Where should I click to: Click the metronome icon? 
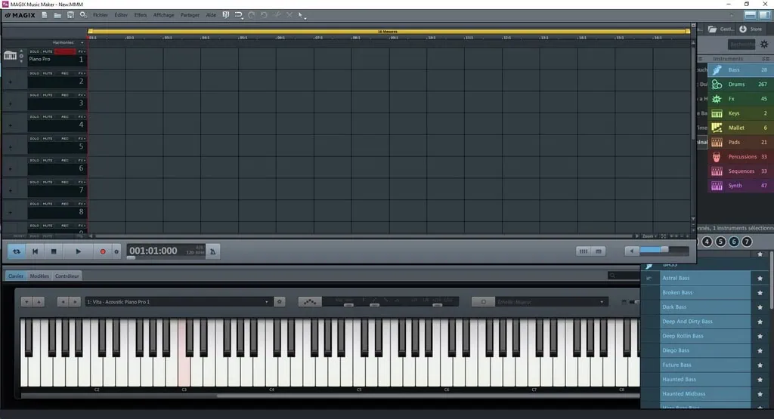point(214,251)
